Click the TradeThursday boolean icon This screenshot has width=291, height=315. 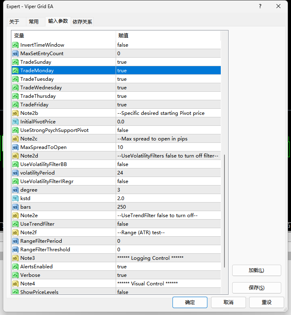pos(15,96)
